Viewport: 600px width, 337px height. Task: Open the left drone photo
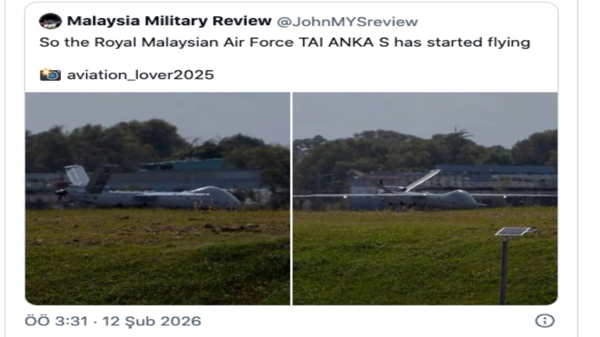157,198
